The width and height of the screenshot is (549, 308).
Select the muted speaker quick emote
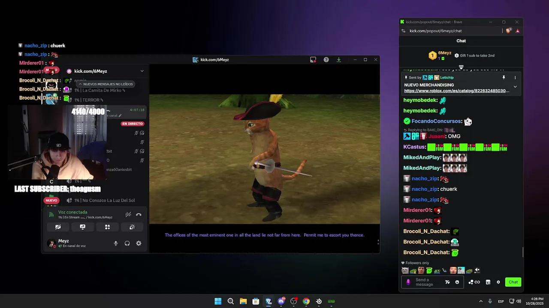tap(477, 270)
